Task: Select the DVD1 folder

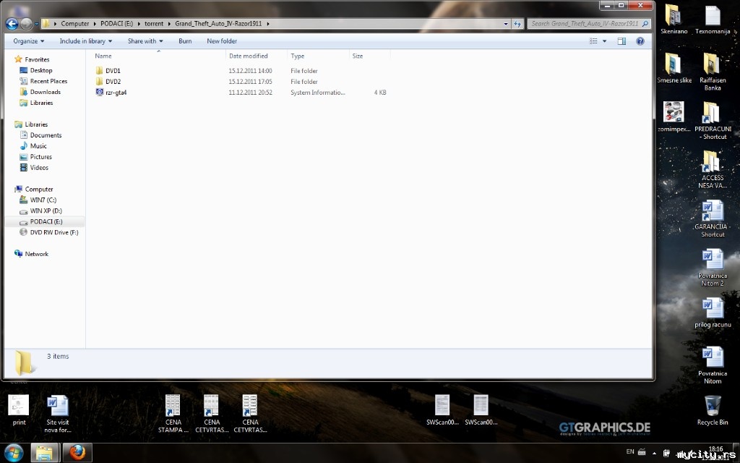Action: point(113,71)
